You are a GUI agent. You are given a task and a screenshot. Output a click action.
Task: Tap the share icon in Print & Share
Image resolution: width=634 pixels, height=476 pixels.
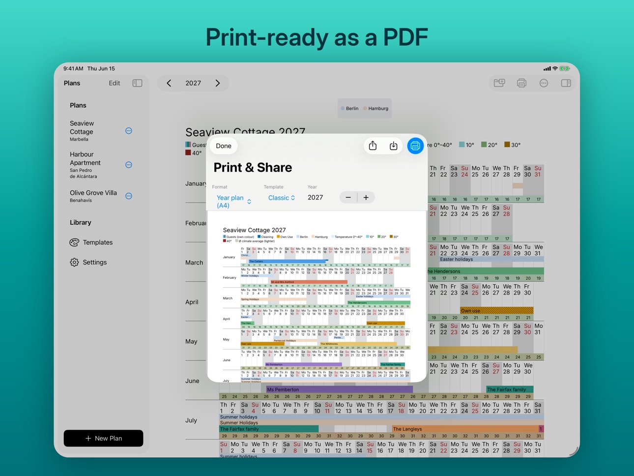pyautogui.click(x=373, y=146)
